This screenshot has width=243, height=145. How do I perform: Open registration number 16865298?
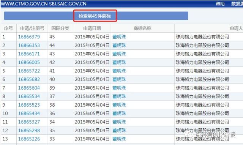coord(29,131)
